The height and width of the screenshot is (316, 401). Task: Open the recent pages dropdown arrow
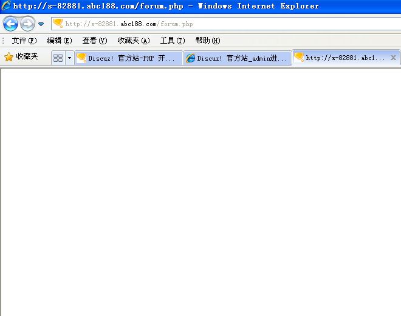click(x=41, y=24)
